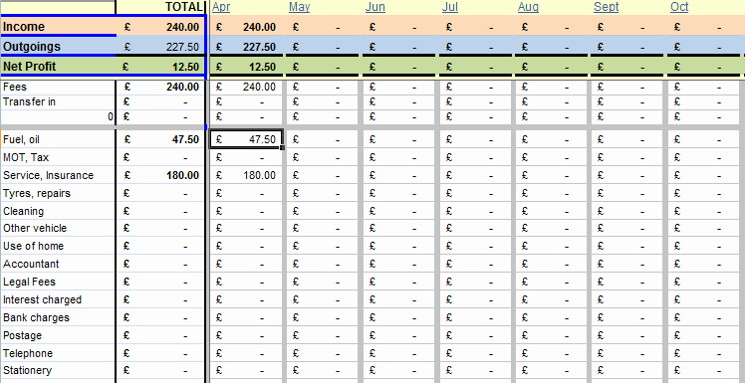Image resolution: width=745 pixels, height=383 pixels.
Task: Click the August Accountant cell
Action: [552, 264]
